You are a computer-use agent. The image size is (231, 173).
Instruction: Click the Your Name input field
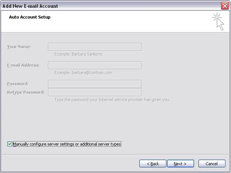click(95, 47)
